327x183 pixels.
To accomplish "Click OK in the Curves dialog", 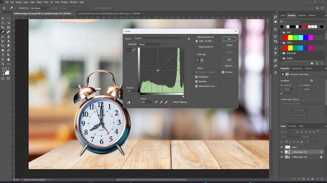I will click(229, 39).
